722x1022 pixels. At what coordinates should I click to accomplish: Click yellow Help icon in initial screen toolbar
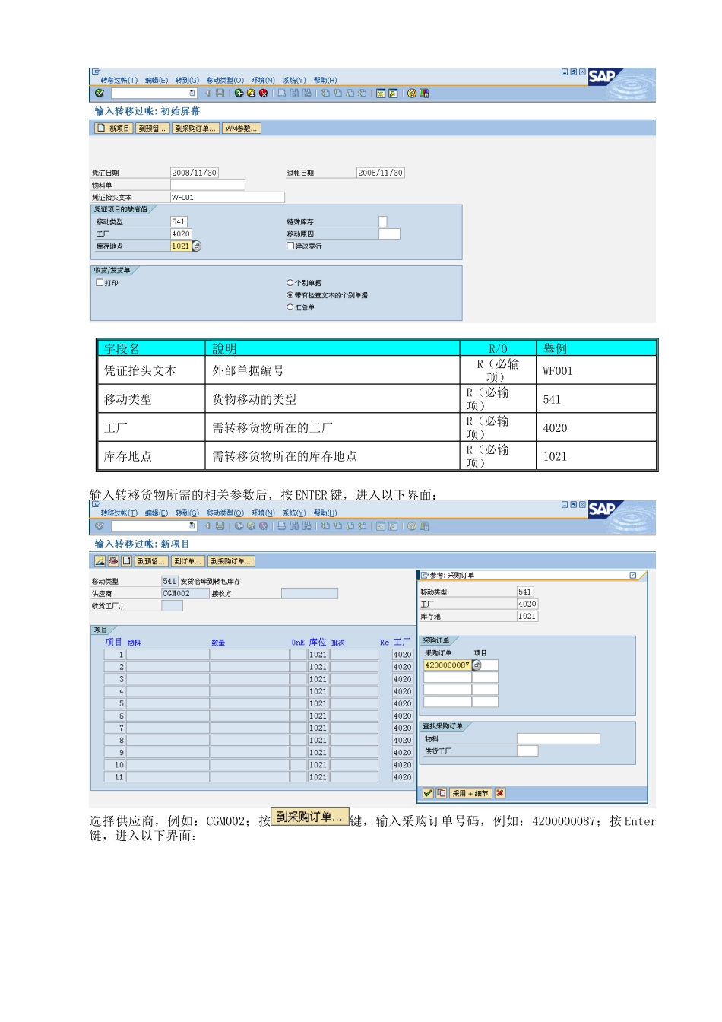pyautogui.click(x=412, y=93)
